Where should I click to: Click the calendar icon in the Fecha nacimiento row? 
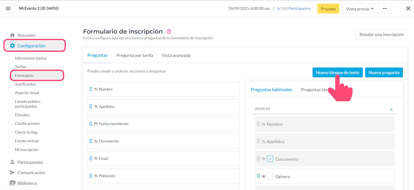pyautogui.click(x=96, y=124)
